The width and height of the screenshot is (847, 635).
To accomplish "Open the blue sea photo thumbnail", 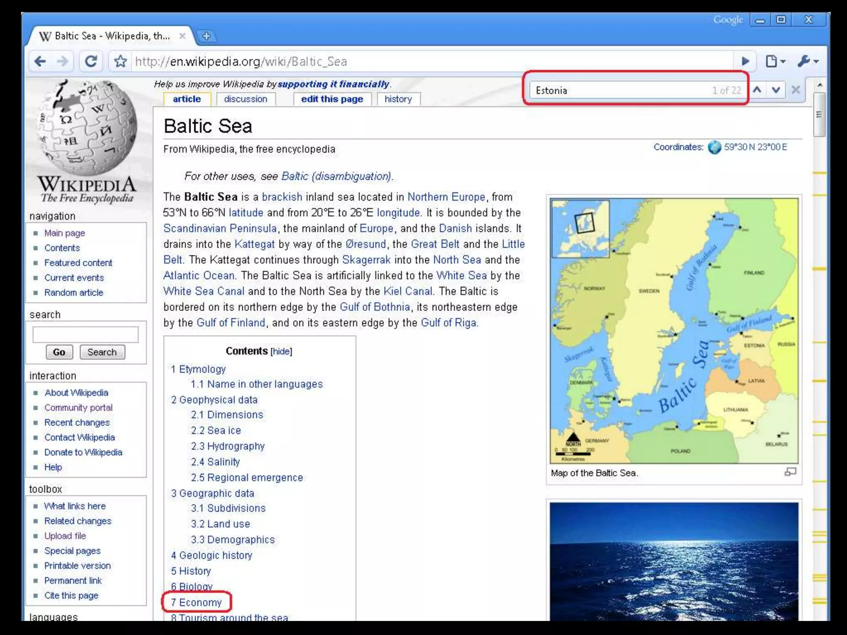I will 674,561.
